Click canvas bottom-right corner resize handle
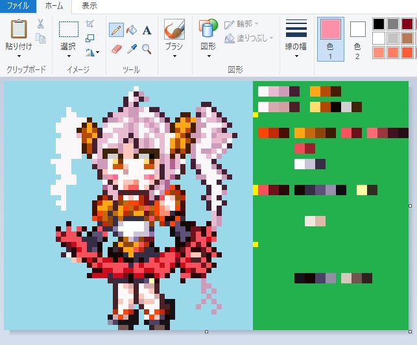This screenshot has height=345, width=417. click(410, 331)
